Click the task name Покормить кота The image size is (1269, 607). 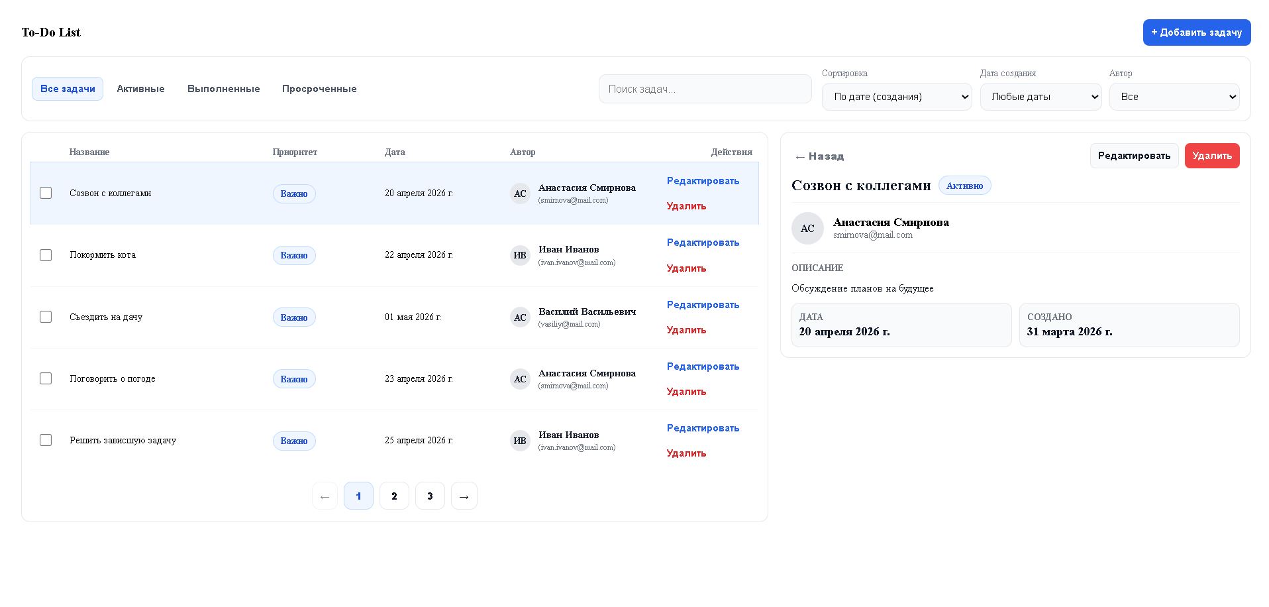103,255
